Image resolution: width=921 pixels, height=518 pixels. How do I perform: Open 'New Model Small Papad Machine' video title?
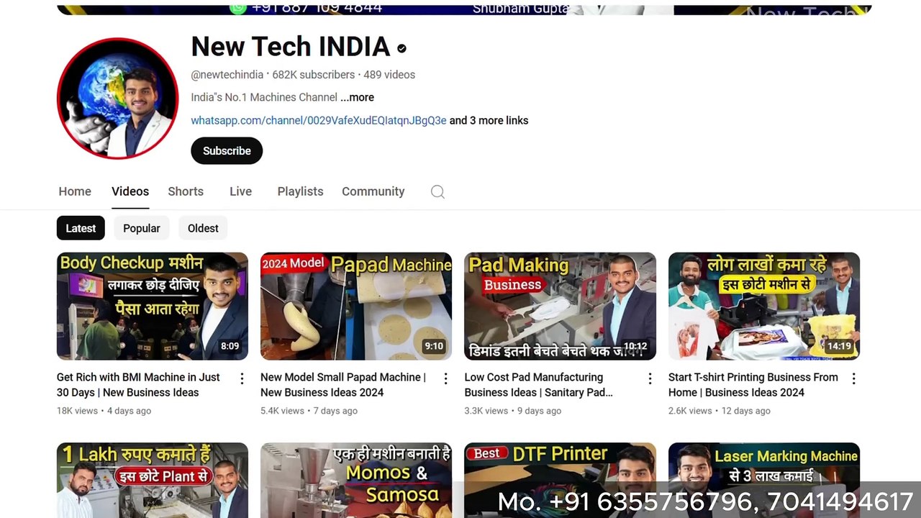pyautogui.click(x=343, y=385)
